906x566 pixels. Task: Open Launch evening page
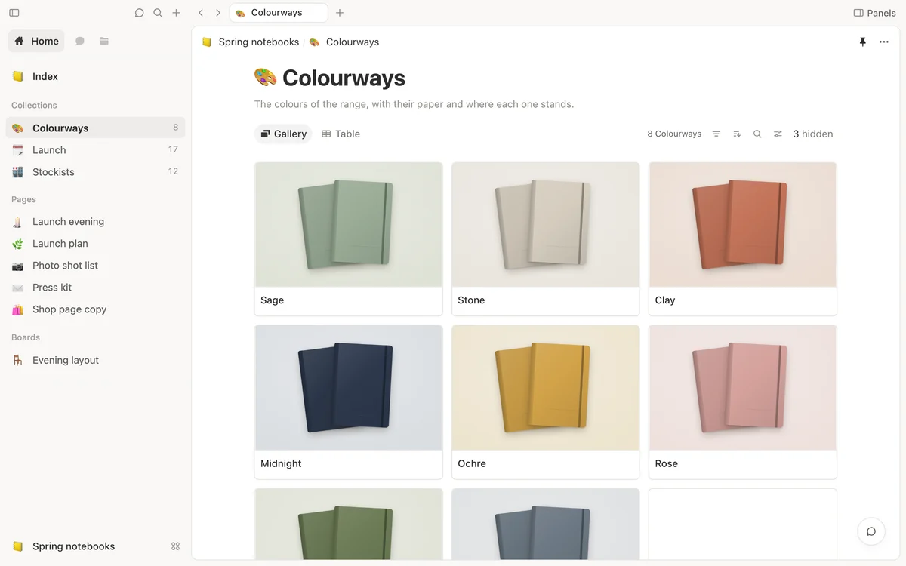[x=95, y=222]
